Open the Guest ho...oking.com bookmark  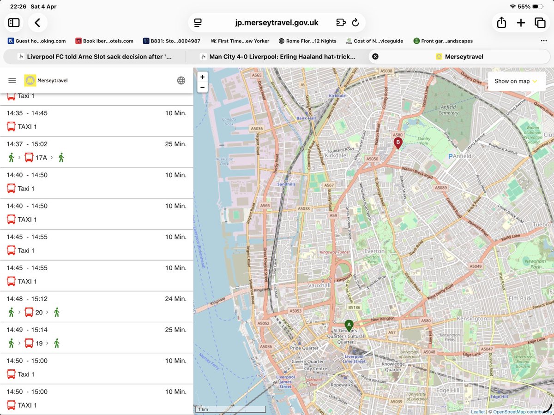(x=36, y=41)
